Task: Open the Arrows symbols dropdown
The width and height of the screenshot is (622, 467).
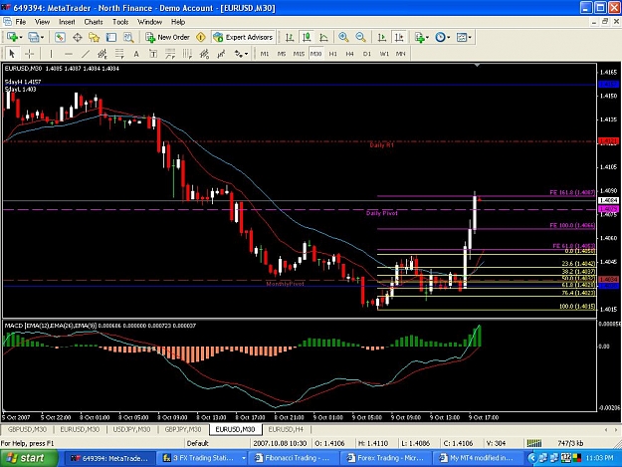Action: click(x=241, y=54)
